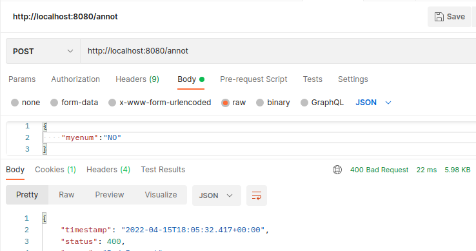The image size is (476, 251).
Task: Select the Visualize response view
Action: pos(161,195)
